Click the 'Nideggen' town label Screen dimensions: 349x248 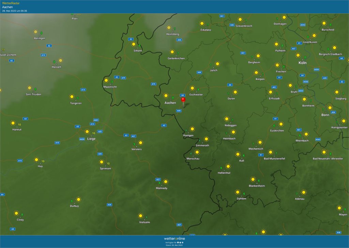(231, 125)
